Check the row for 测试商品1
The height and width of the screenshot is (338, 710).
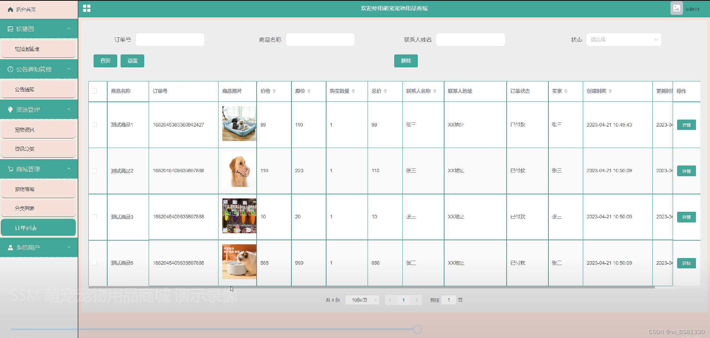coord(95,125)
